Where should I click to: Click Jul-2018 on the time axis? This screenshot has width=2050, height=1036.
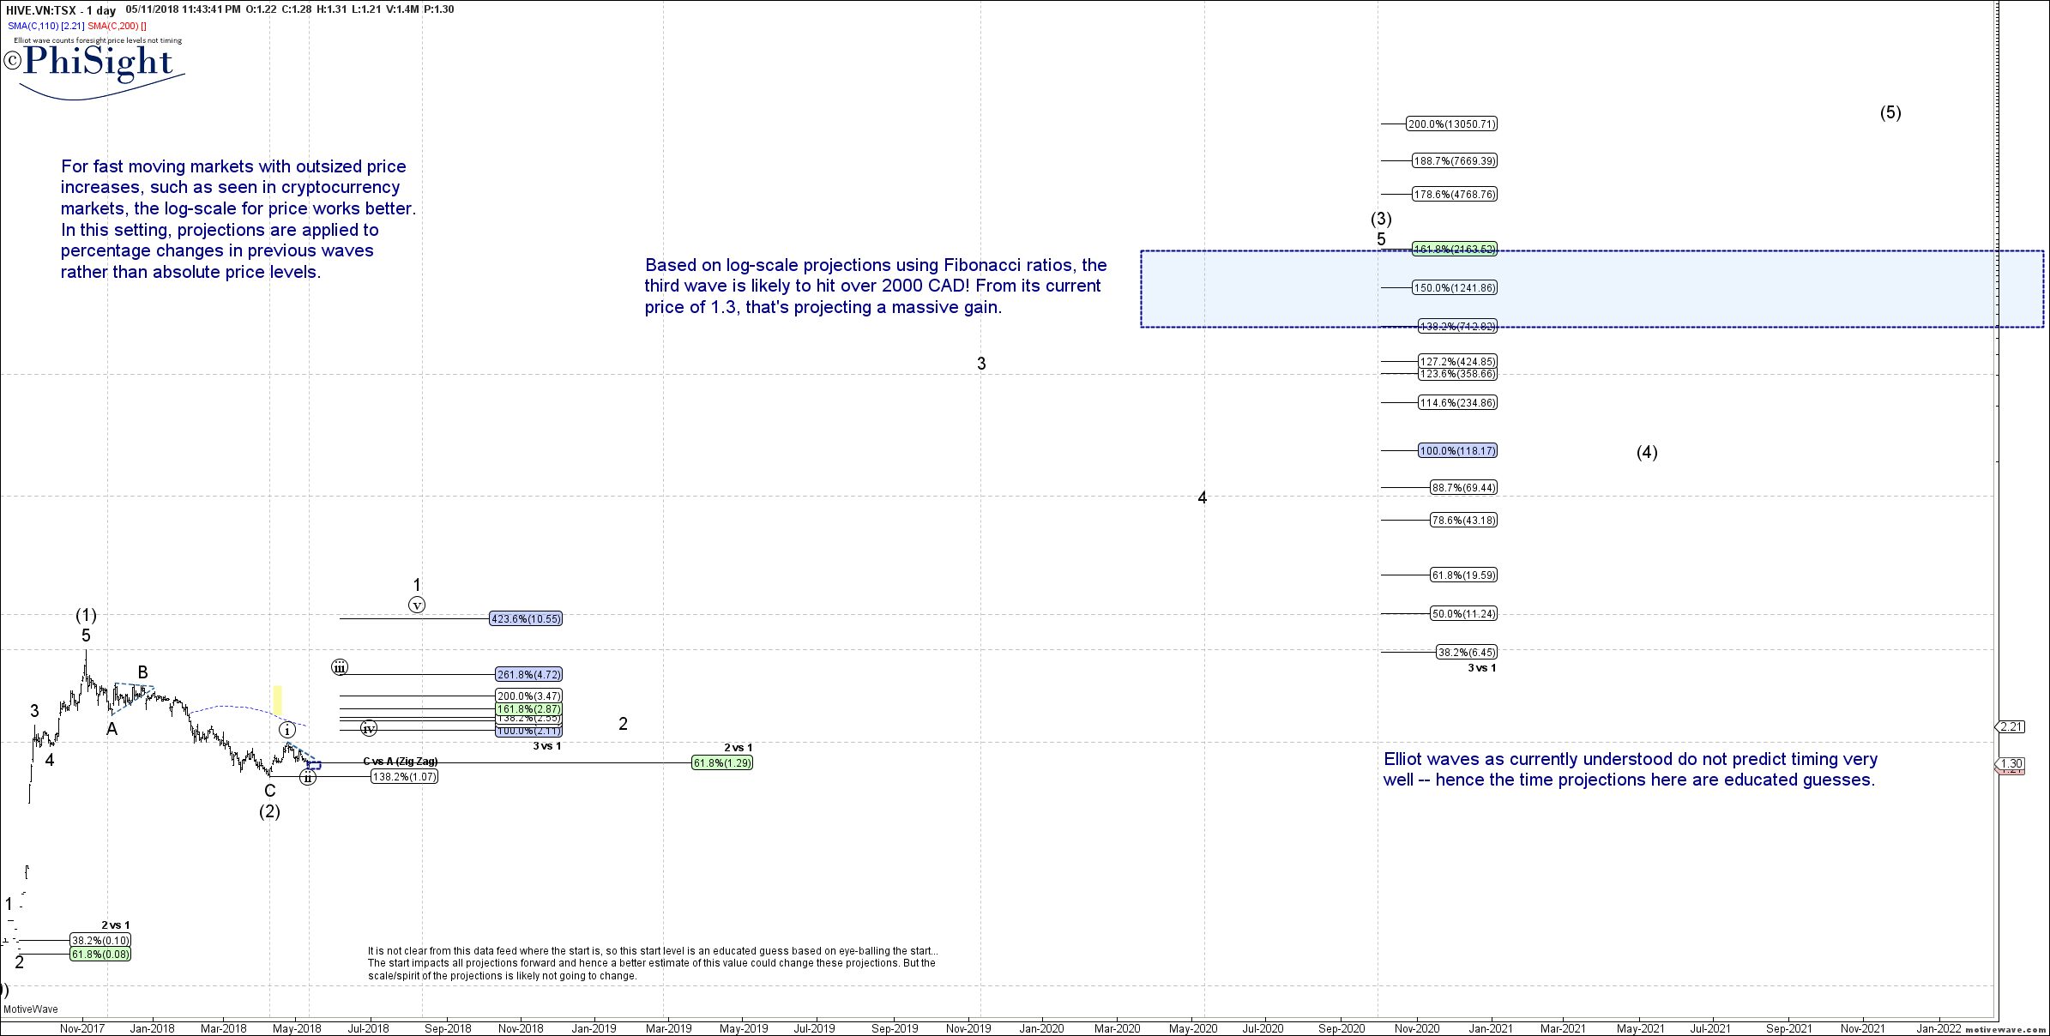(369, 1028)
